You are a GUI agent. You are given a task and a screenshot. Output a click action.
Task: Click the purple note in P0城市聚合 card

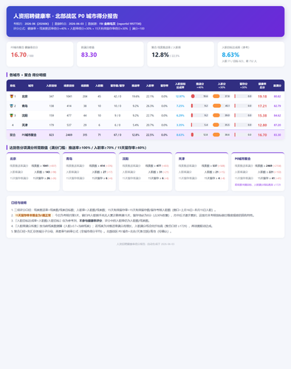coord(258,184)
